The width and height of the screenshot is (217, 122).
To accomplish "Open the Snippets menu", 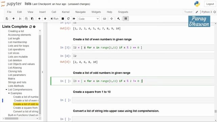I will pos(123,12).
